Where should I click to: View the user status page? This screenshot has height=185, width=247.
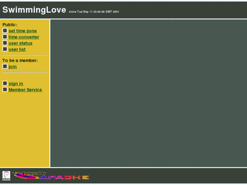tap(20, 43)
